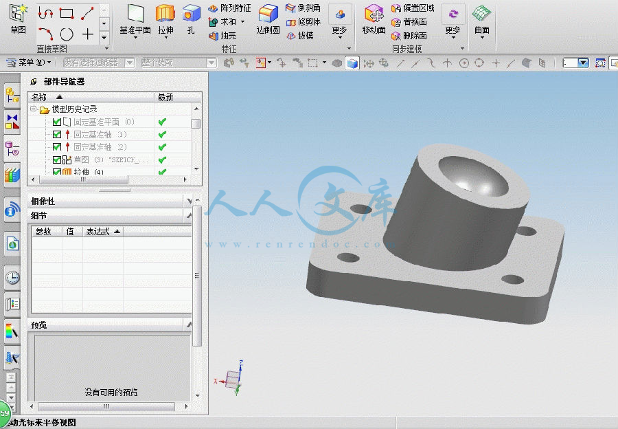Collapse the 模型历史记录 tree node

[34, 109]
